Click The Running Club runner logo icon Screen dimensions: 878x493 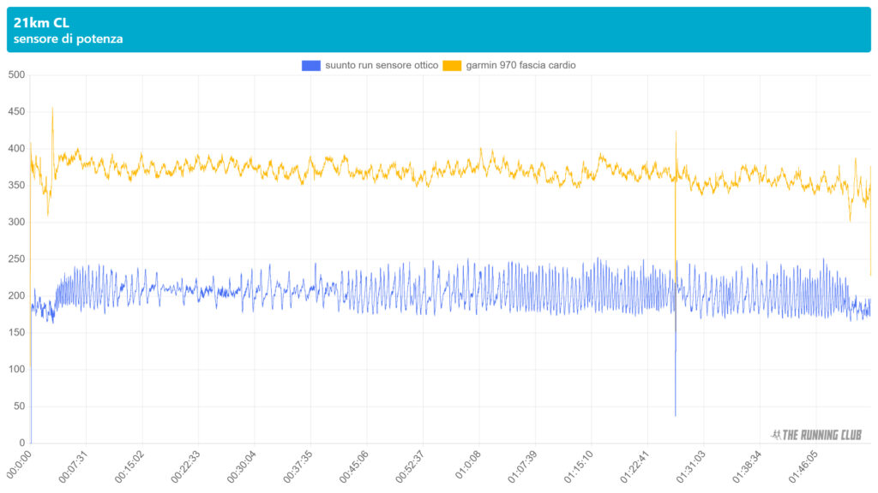(x=776, y=435)
